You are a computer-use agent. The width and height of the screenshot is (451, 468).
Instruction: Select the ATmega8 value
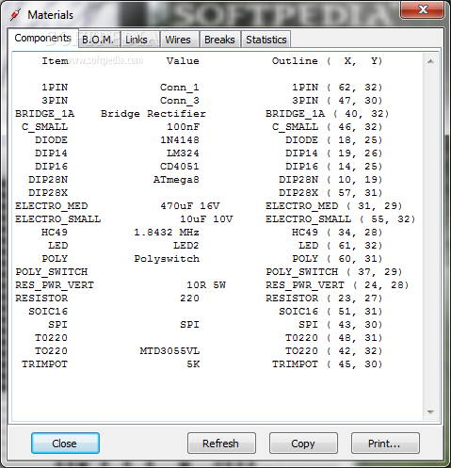click(176, 180)
